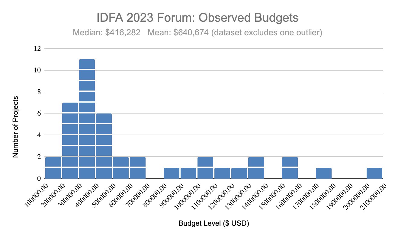Viewport: 395px width, 239px height.
Task: Click the chart title "IDFA 2023 Forum: Observed Budgets"
Action: click(197, 18)
